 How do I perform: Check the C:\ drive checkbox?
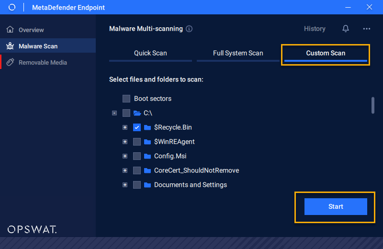click(x=126, y=113)
